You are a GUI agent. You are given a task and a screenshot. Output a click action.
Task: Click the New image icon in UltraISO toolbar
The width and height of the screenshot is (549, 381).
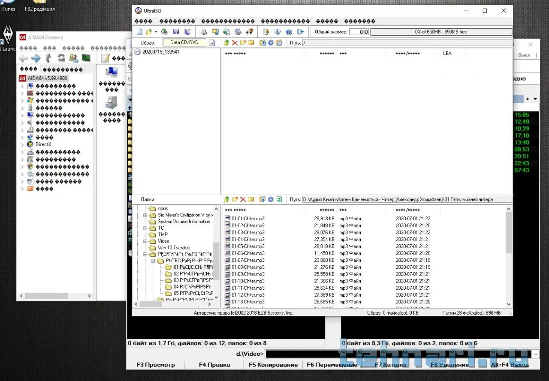pos(139,32)
